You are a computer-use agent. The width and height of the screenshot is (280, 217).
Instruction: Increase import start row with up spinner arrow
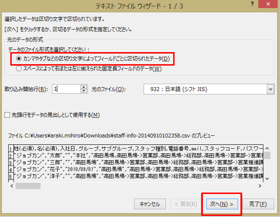click(84, 87)
